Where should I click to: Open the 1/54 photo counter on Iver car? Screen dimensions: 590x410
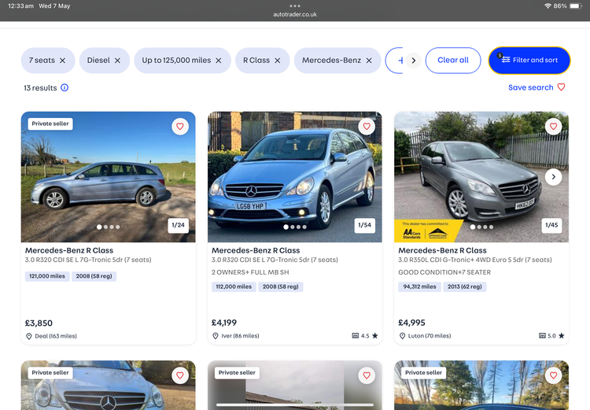pyautogui.click(x=364, y=225)
